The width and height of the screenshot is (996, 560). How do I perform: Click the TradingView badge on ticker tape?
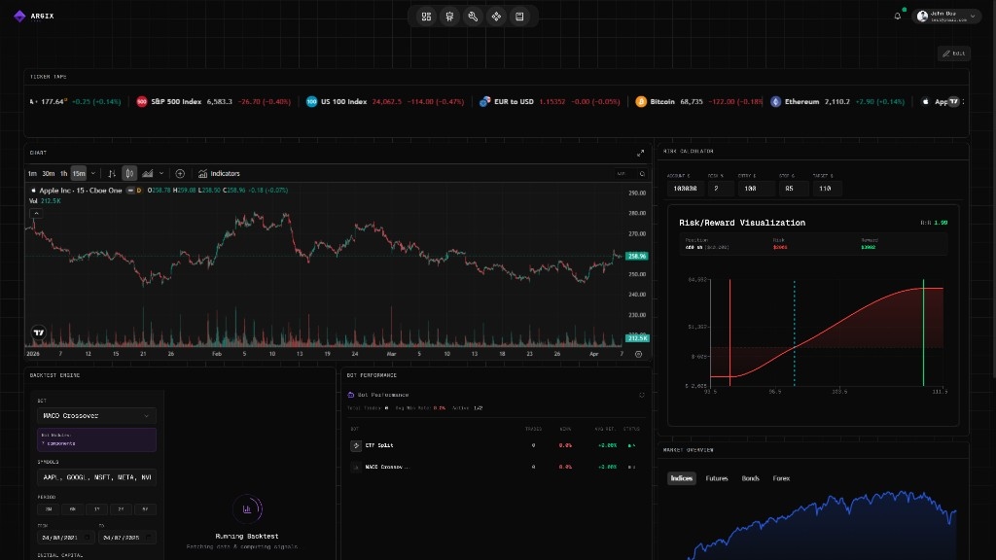[953, 101]
